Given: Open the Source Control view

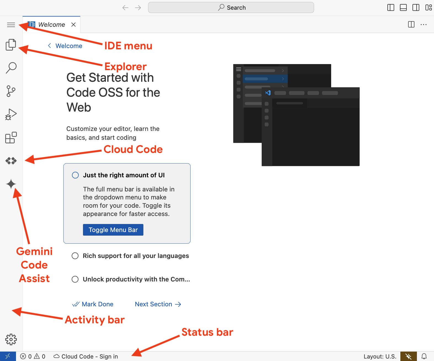Looking at the screenshot, I should tap(11, 91).
